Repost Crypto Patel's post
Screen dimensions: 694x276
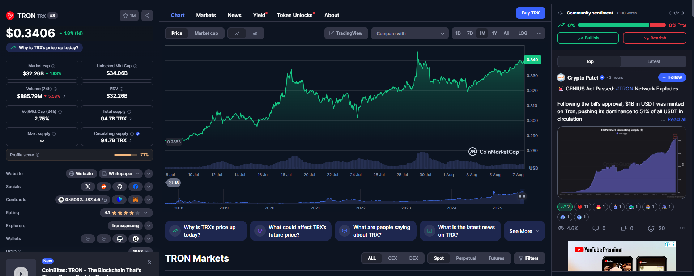tap(627, 228)
